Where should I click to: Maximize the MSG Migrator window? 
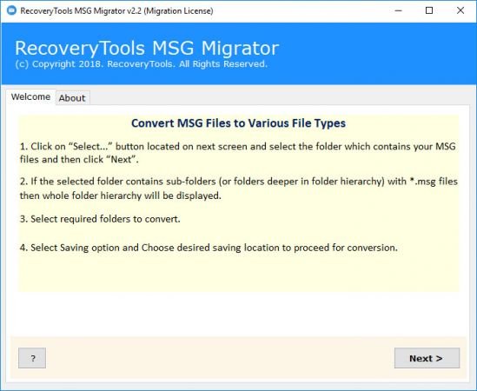tap(429, 10)
